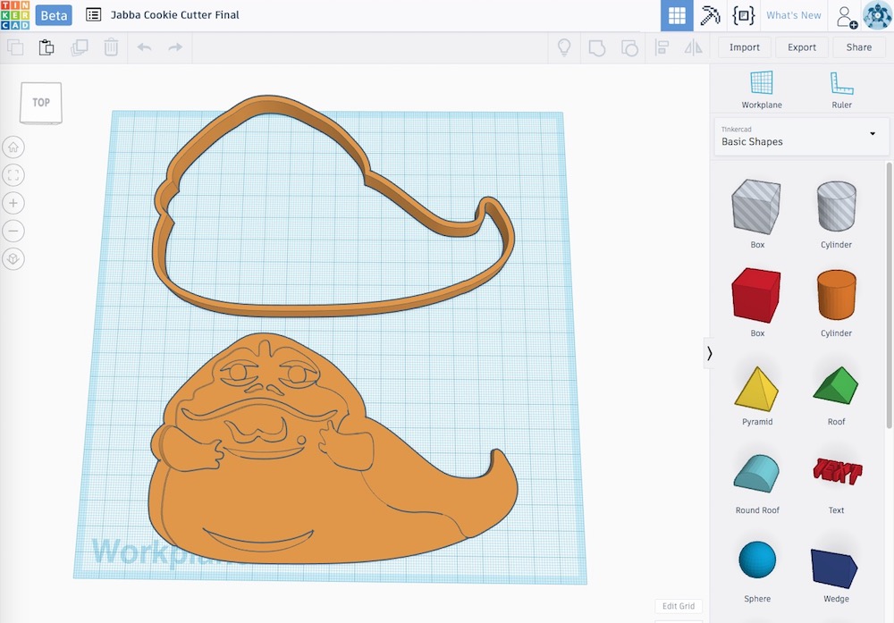Click the Import button
This screenshot has height=623, width=894.
[x=745, y=47]
